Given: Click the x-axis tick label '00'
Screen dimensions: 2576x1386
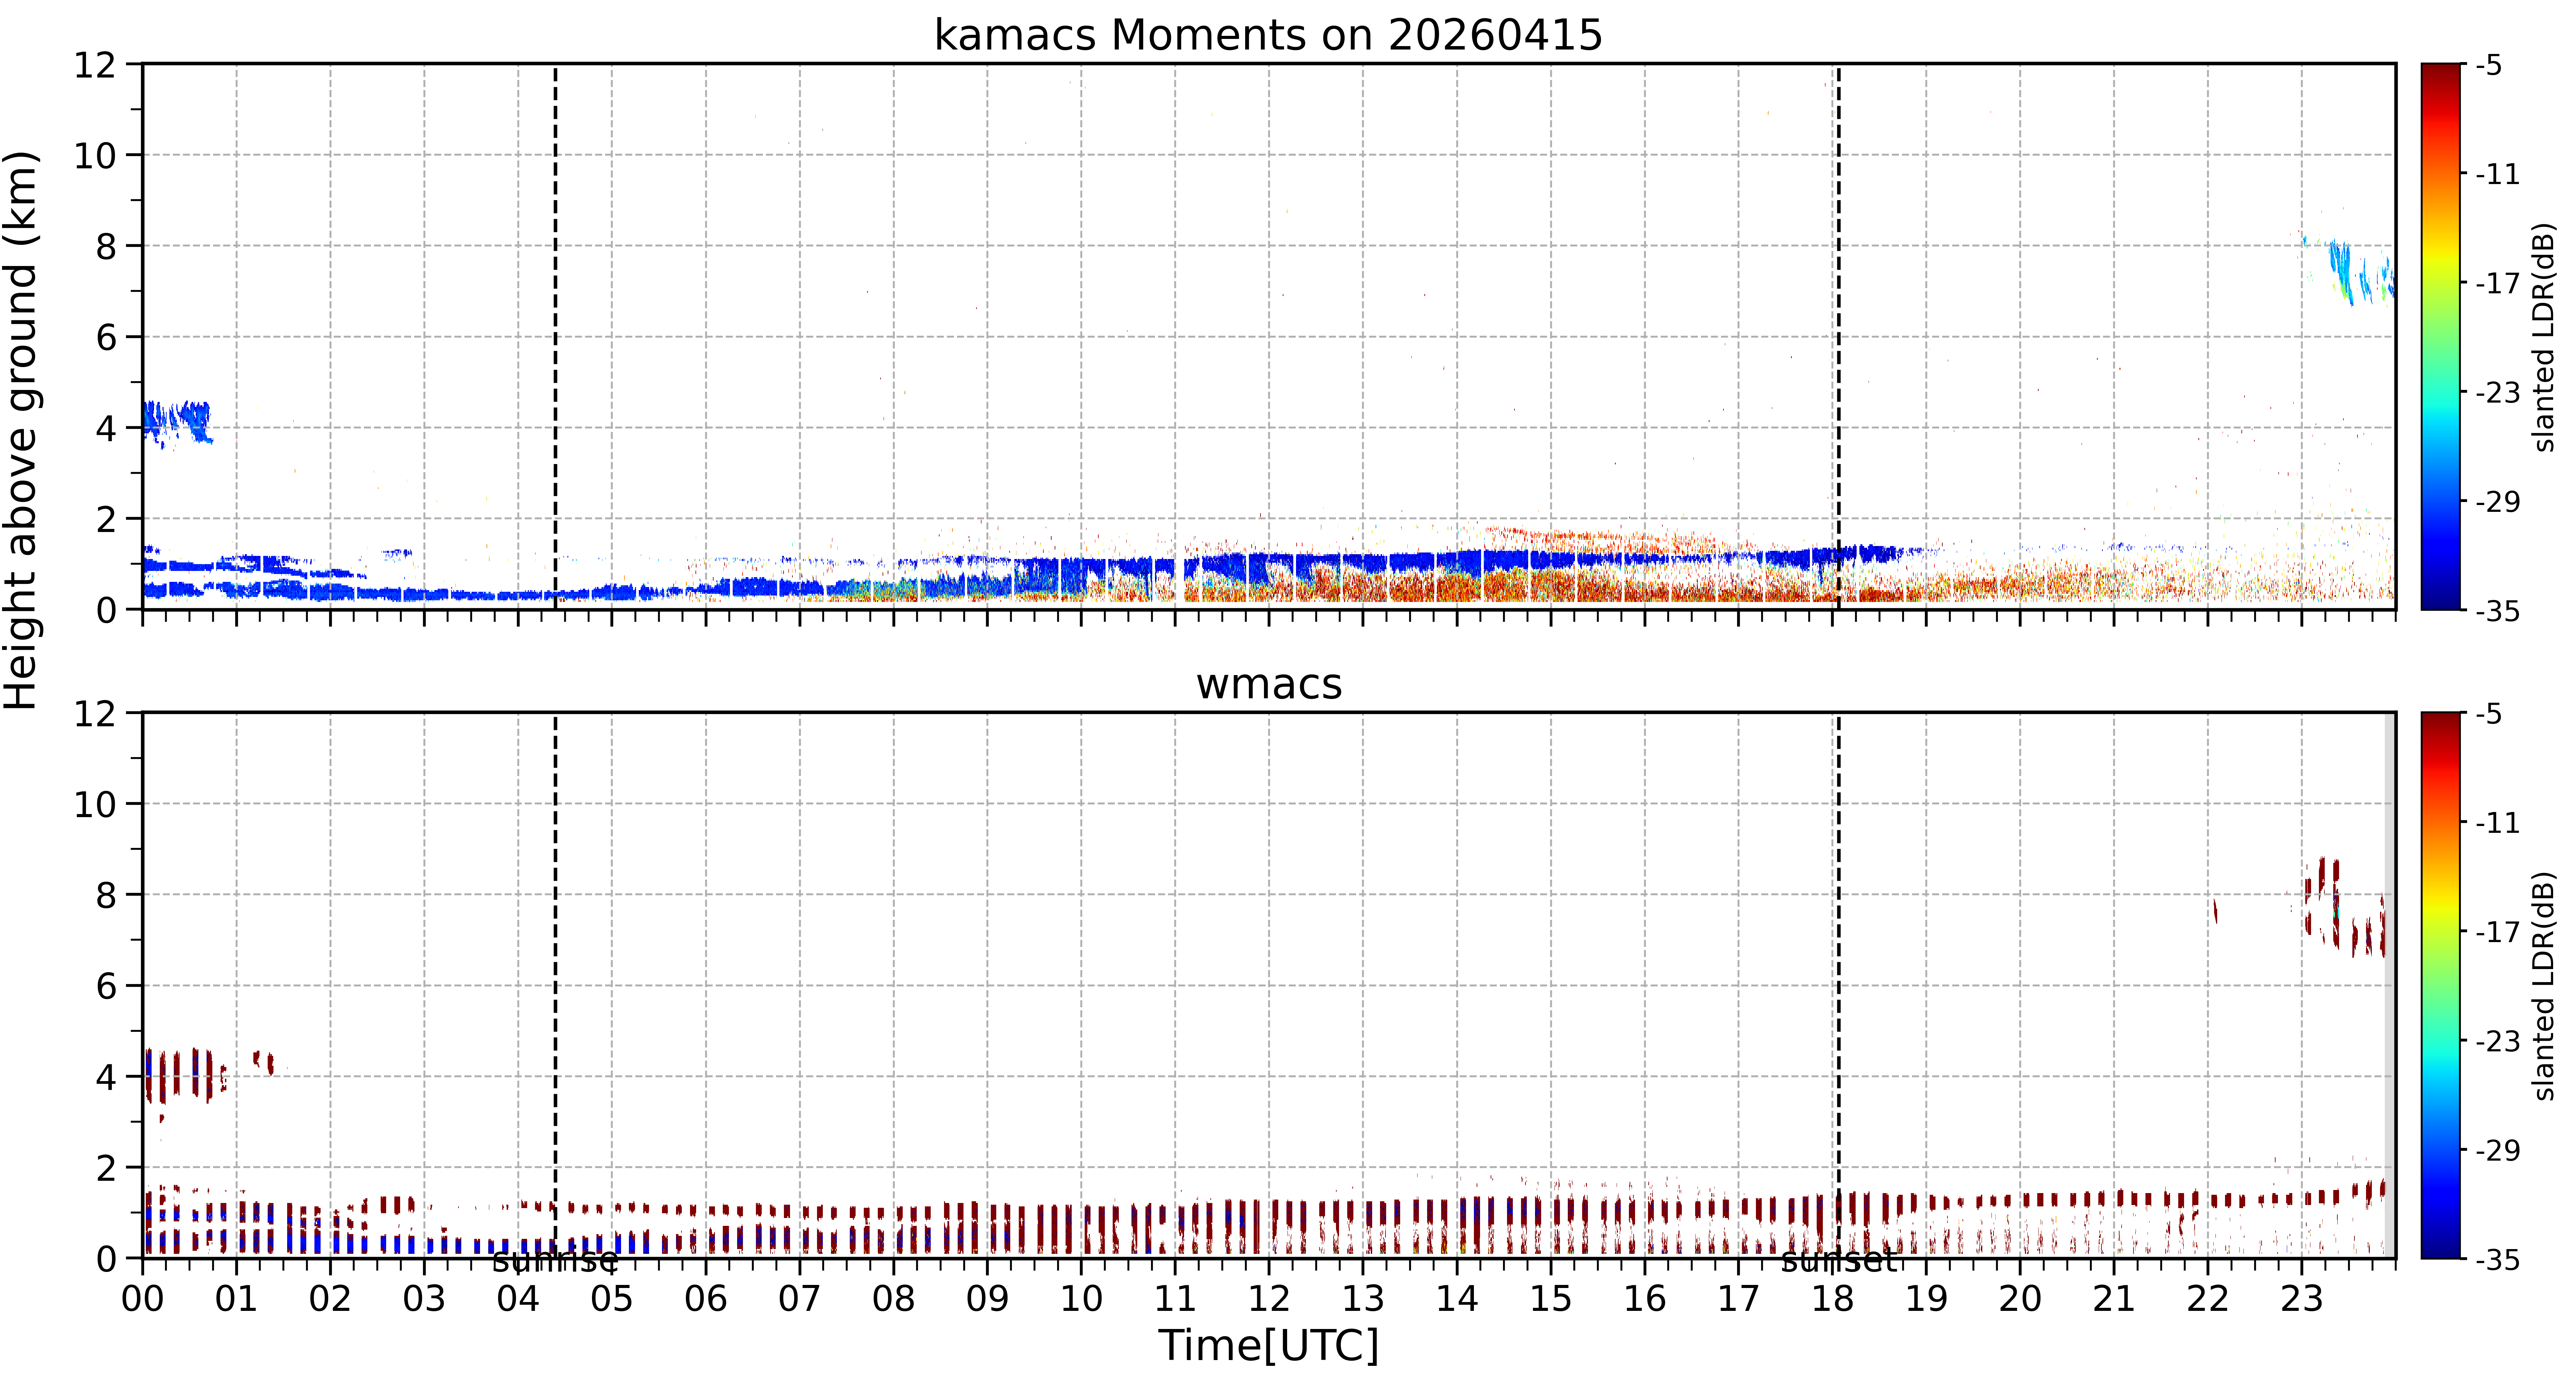Looking at the screenshot, I should (143, 1299).
